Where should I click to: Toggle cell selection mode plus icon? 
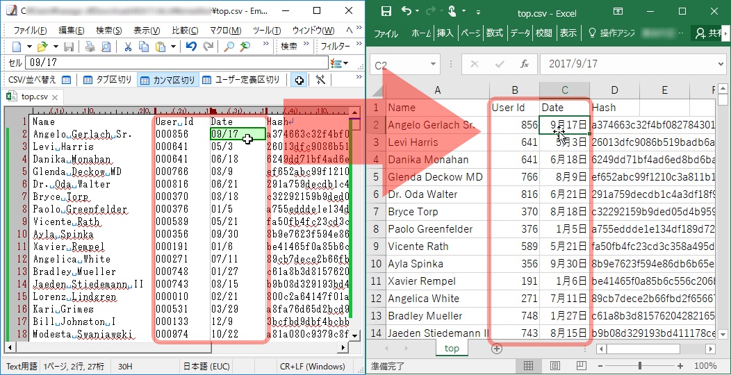(x=299, y=80)
